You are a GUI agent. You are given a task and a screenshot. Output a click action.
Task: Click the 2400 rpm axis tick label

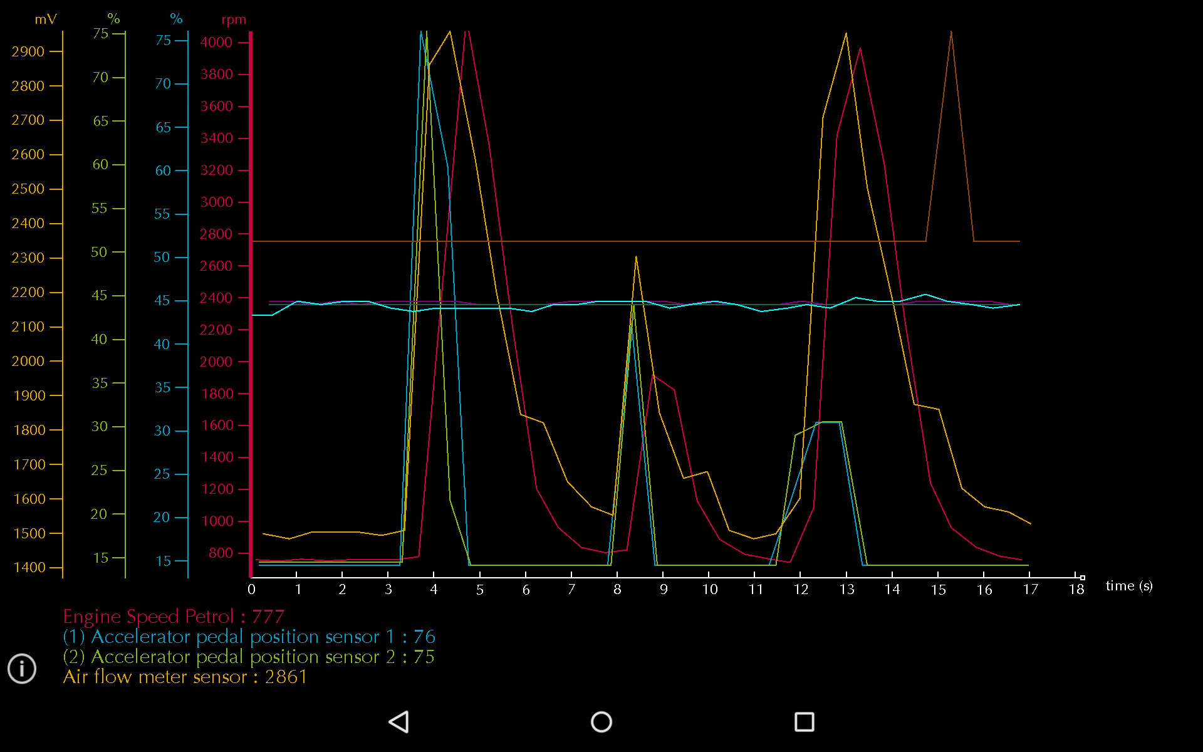click(x=216, y=298)
